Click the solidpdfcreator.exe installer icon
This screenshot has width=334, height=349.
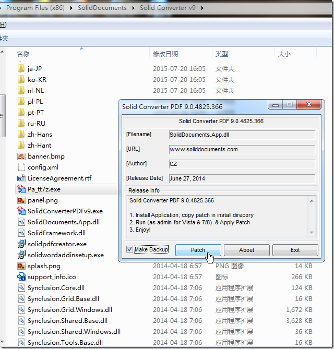pos(21,244)
